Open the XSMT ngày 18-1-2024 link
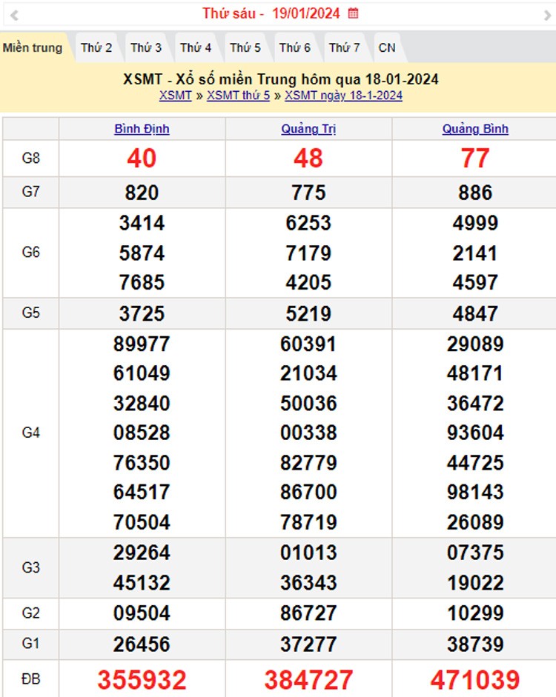 click(343, 96)
